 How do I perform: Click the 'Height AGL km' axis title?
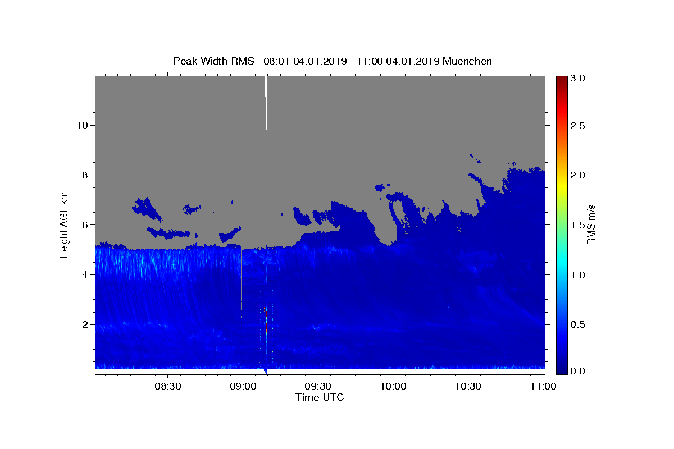point(65,224)
